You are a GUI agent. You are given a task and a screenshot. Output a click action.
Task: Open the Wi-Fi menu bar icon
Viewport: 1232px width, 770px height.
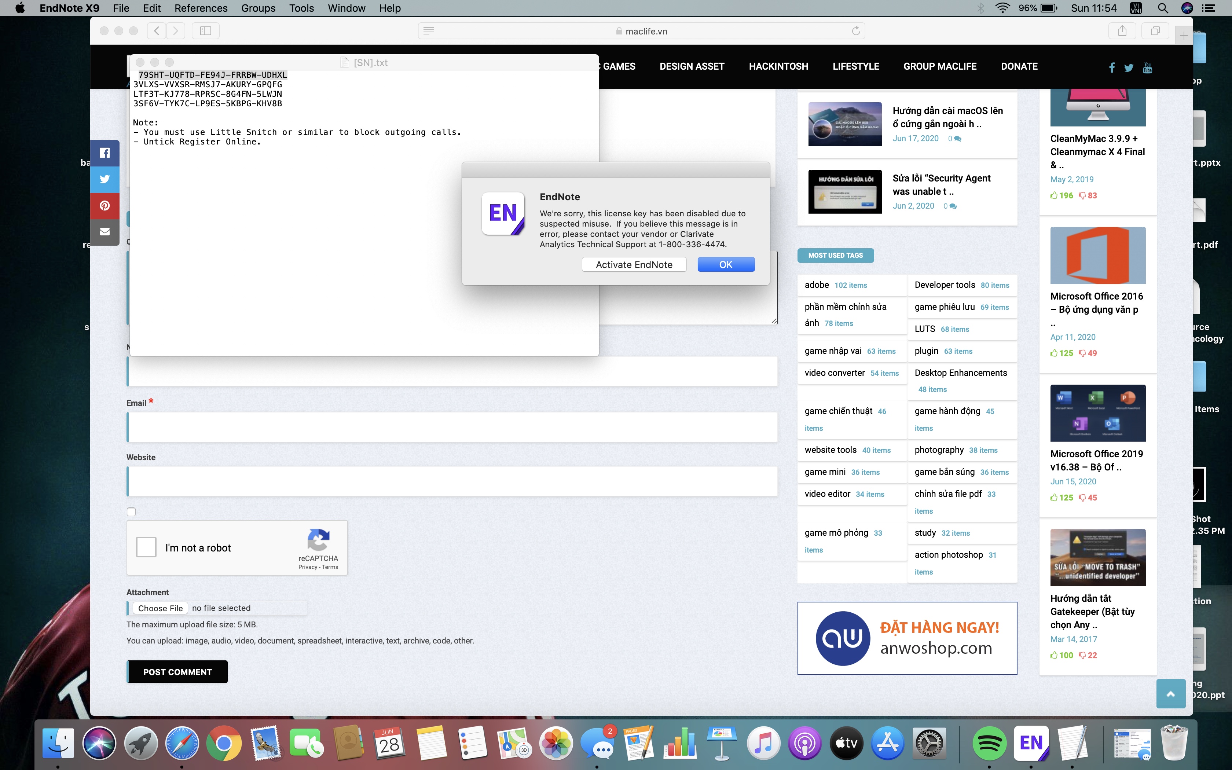(1002, 8)
